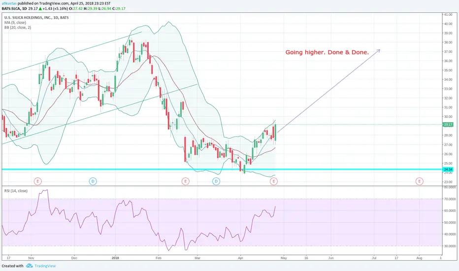This screenshot has width=459, height=271.
Task: Click the 'Dec' label on time axis
Action: coord(74,258)
